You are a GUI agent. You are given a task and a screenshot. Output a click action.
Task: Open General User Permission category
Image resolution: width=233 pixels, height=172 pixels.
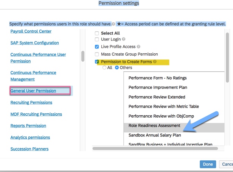(33, 91)
